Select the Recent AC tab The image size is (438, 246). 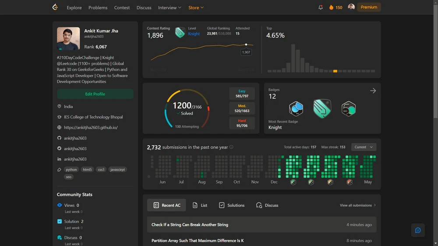pos(166,205)
